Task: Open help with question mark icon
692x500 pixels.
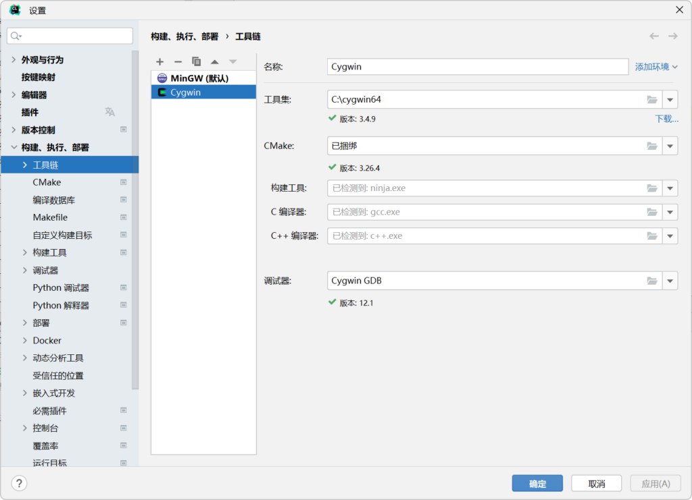Action: point(19,483)
